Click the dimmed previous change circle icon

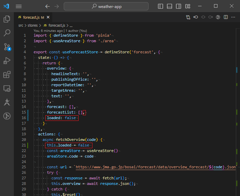coord(203,17)
